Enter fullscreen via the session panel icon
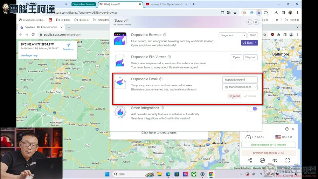 (287, 160)
